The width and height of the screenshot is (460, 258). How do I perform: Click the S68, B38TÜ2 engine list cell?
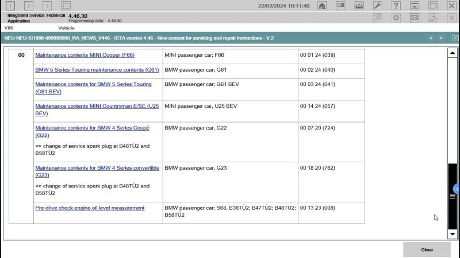click(231, 213)
